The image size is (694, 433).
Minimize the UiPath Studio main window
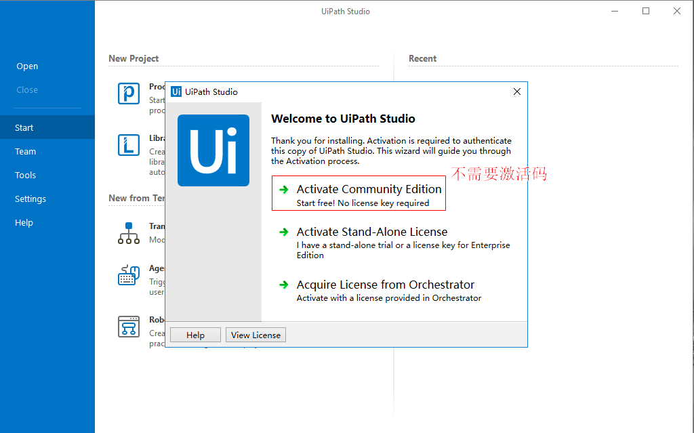pyautogui.click(x=614, y=11)
